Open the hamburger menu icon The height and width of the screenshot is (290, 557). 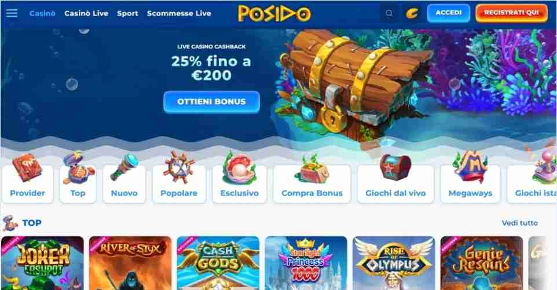click(x=12, y=13)
